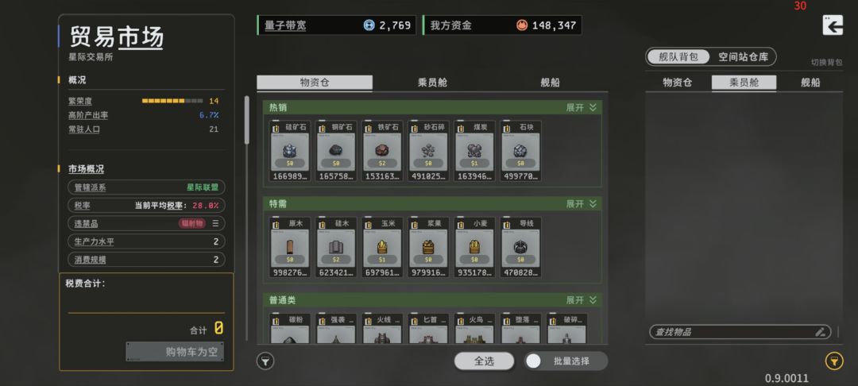Switch to 空间站仓库 inventory
This screenshot has height=386, width=858.
click(x=743, y=57)
